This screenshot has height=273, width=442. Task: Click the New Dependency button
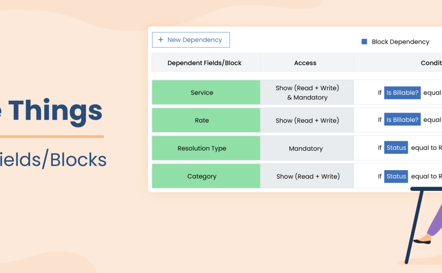click(191, 40)
